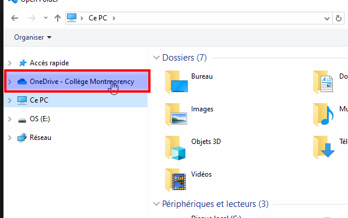Collapse Périphériques et lecteurs group
The image size is (348, 218).
click(156, 204)
